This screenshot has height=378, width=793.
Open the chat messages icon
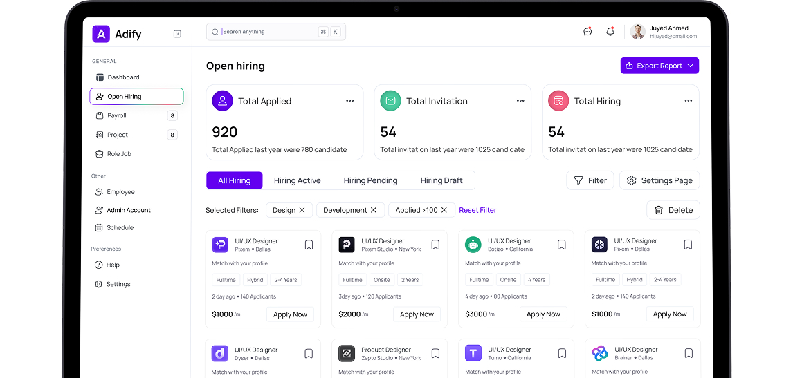[587, 31]
